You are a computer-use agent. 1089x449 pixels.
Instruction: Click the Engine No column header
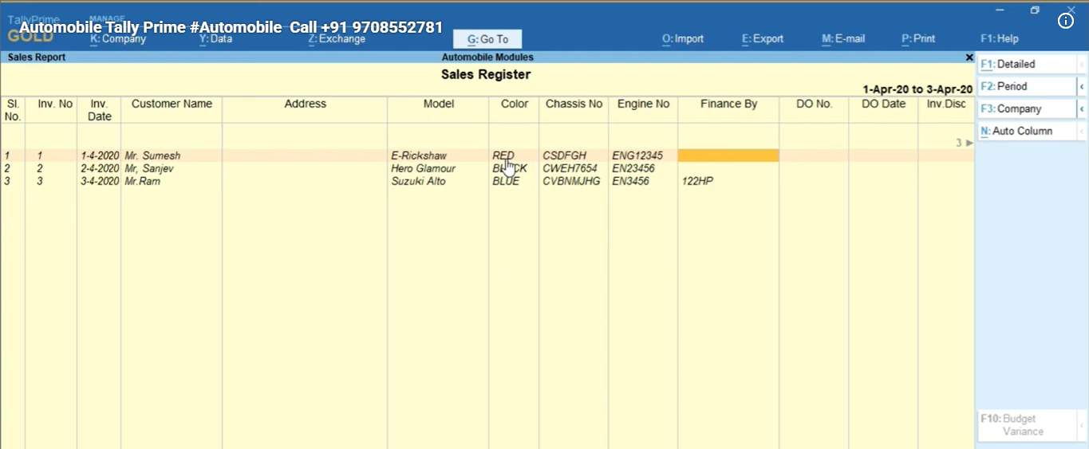click(643, 104)
